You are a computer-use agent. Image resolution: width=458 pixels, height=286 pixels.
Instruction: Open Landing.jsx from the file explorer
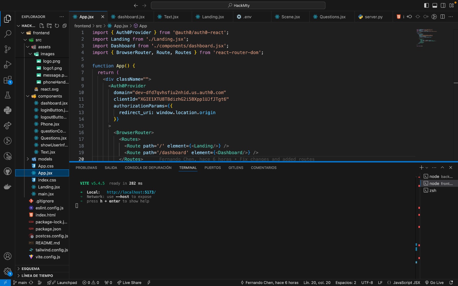pyautogui.click(x=49, y=187)
